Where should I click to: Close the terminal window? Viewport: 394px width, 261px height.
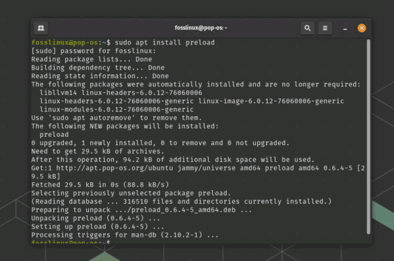coord(362,28)
